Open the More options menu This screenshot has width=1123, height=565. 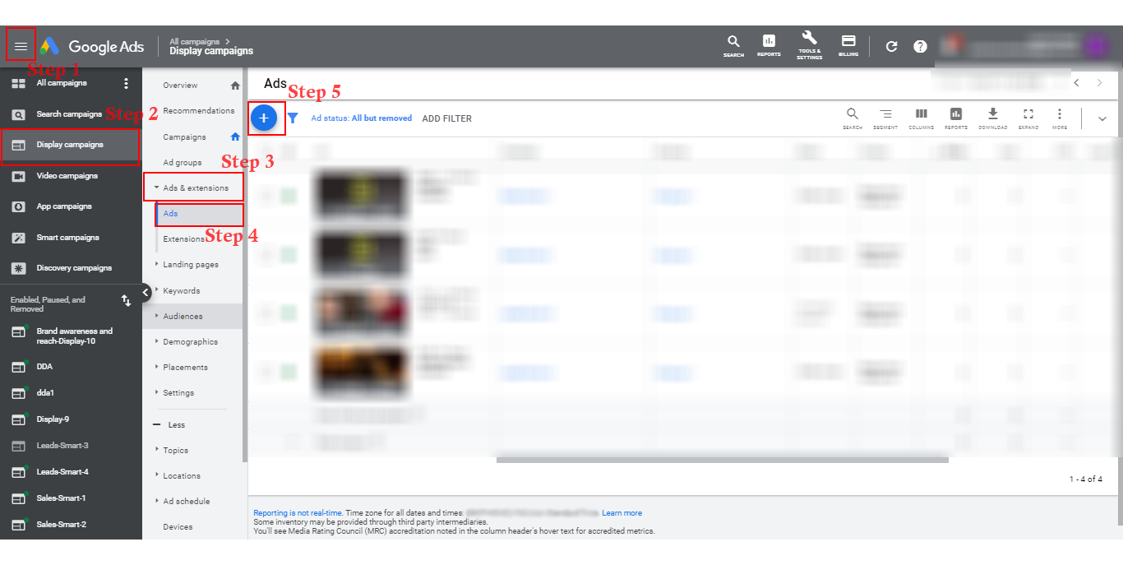[x=1060, y=118]
